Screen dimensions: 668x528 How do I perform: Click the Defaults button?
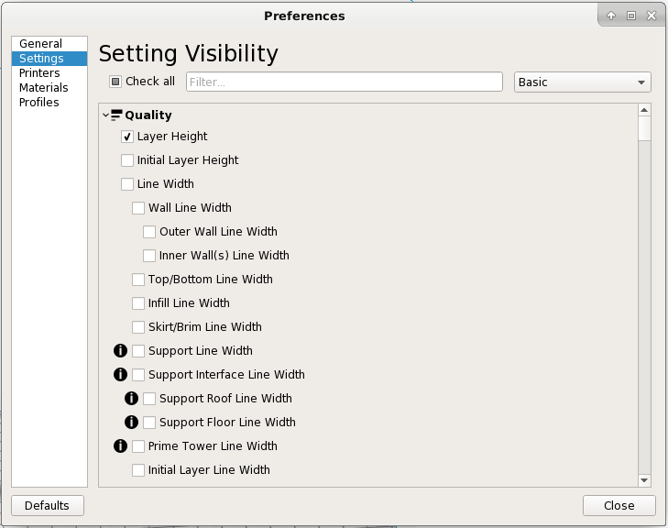(47, 505)
